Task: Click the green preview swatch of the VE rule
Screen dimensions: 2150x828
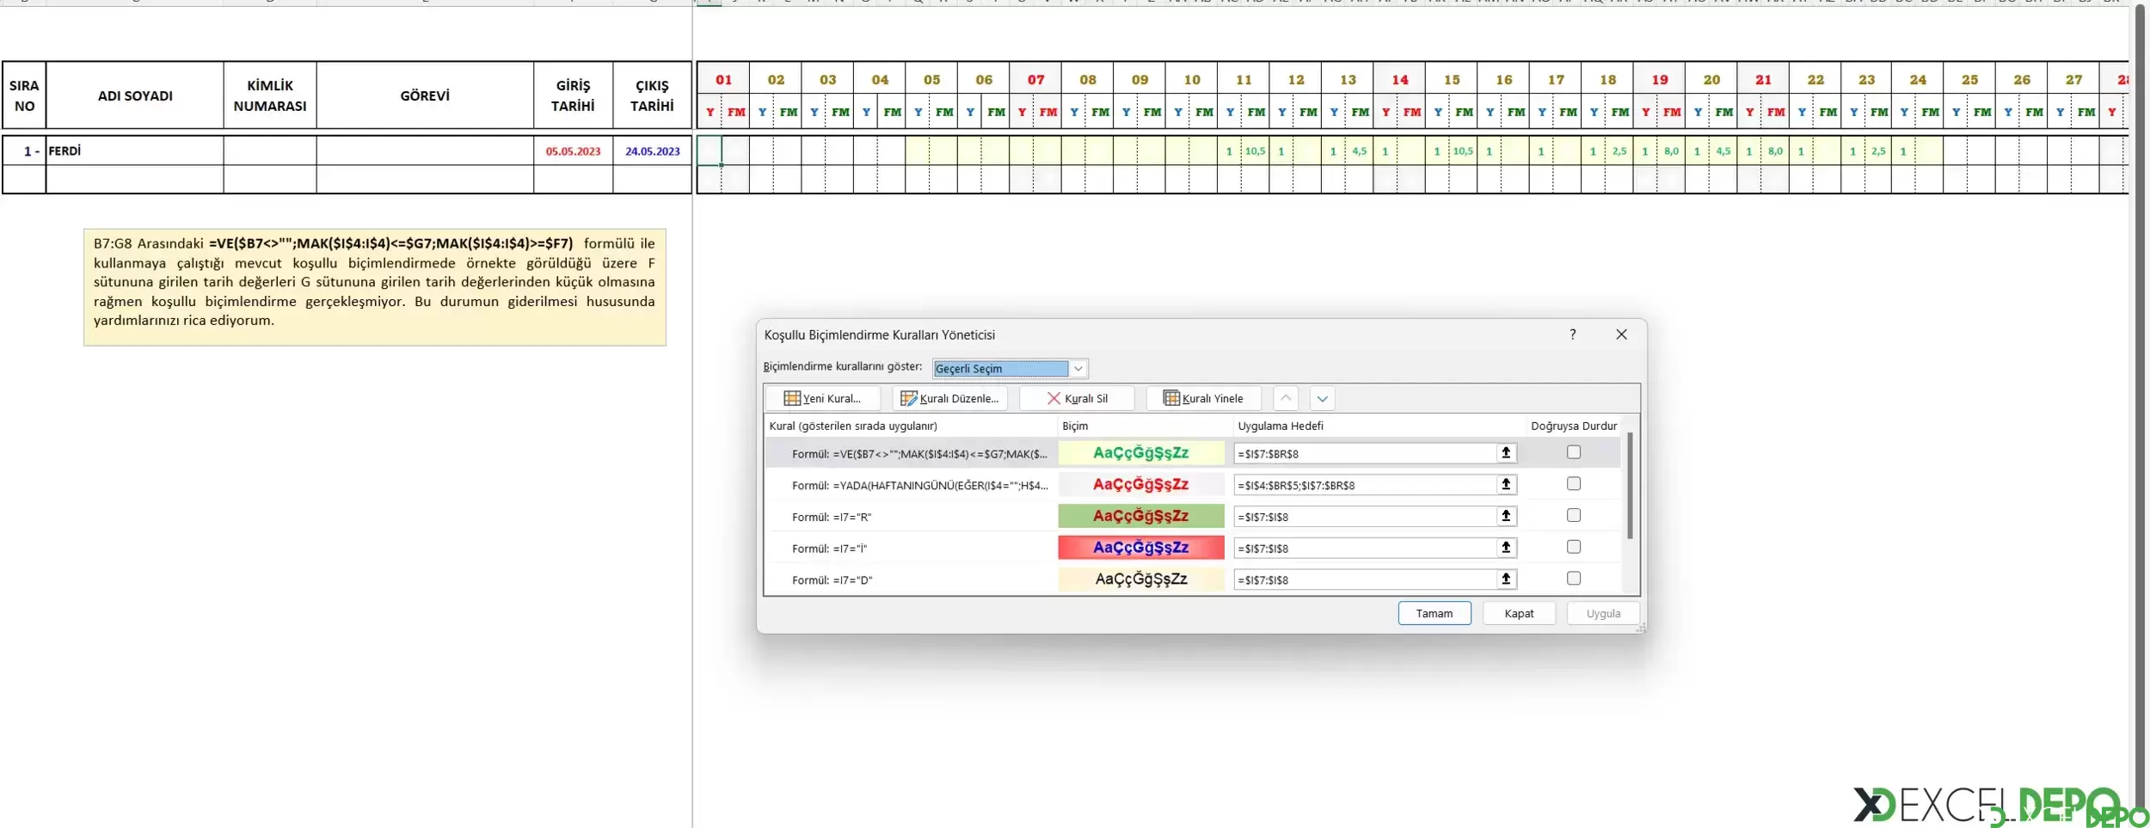Action: tap(1141, 453)
